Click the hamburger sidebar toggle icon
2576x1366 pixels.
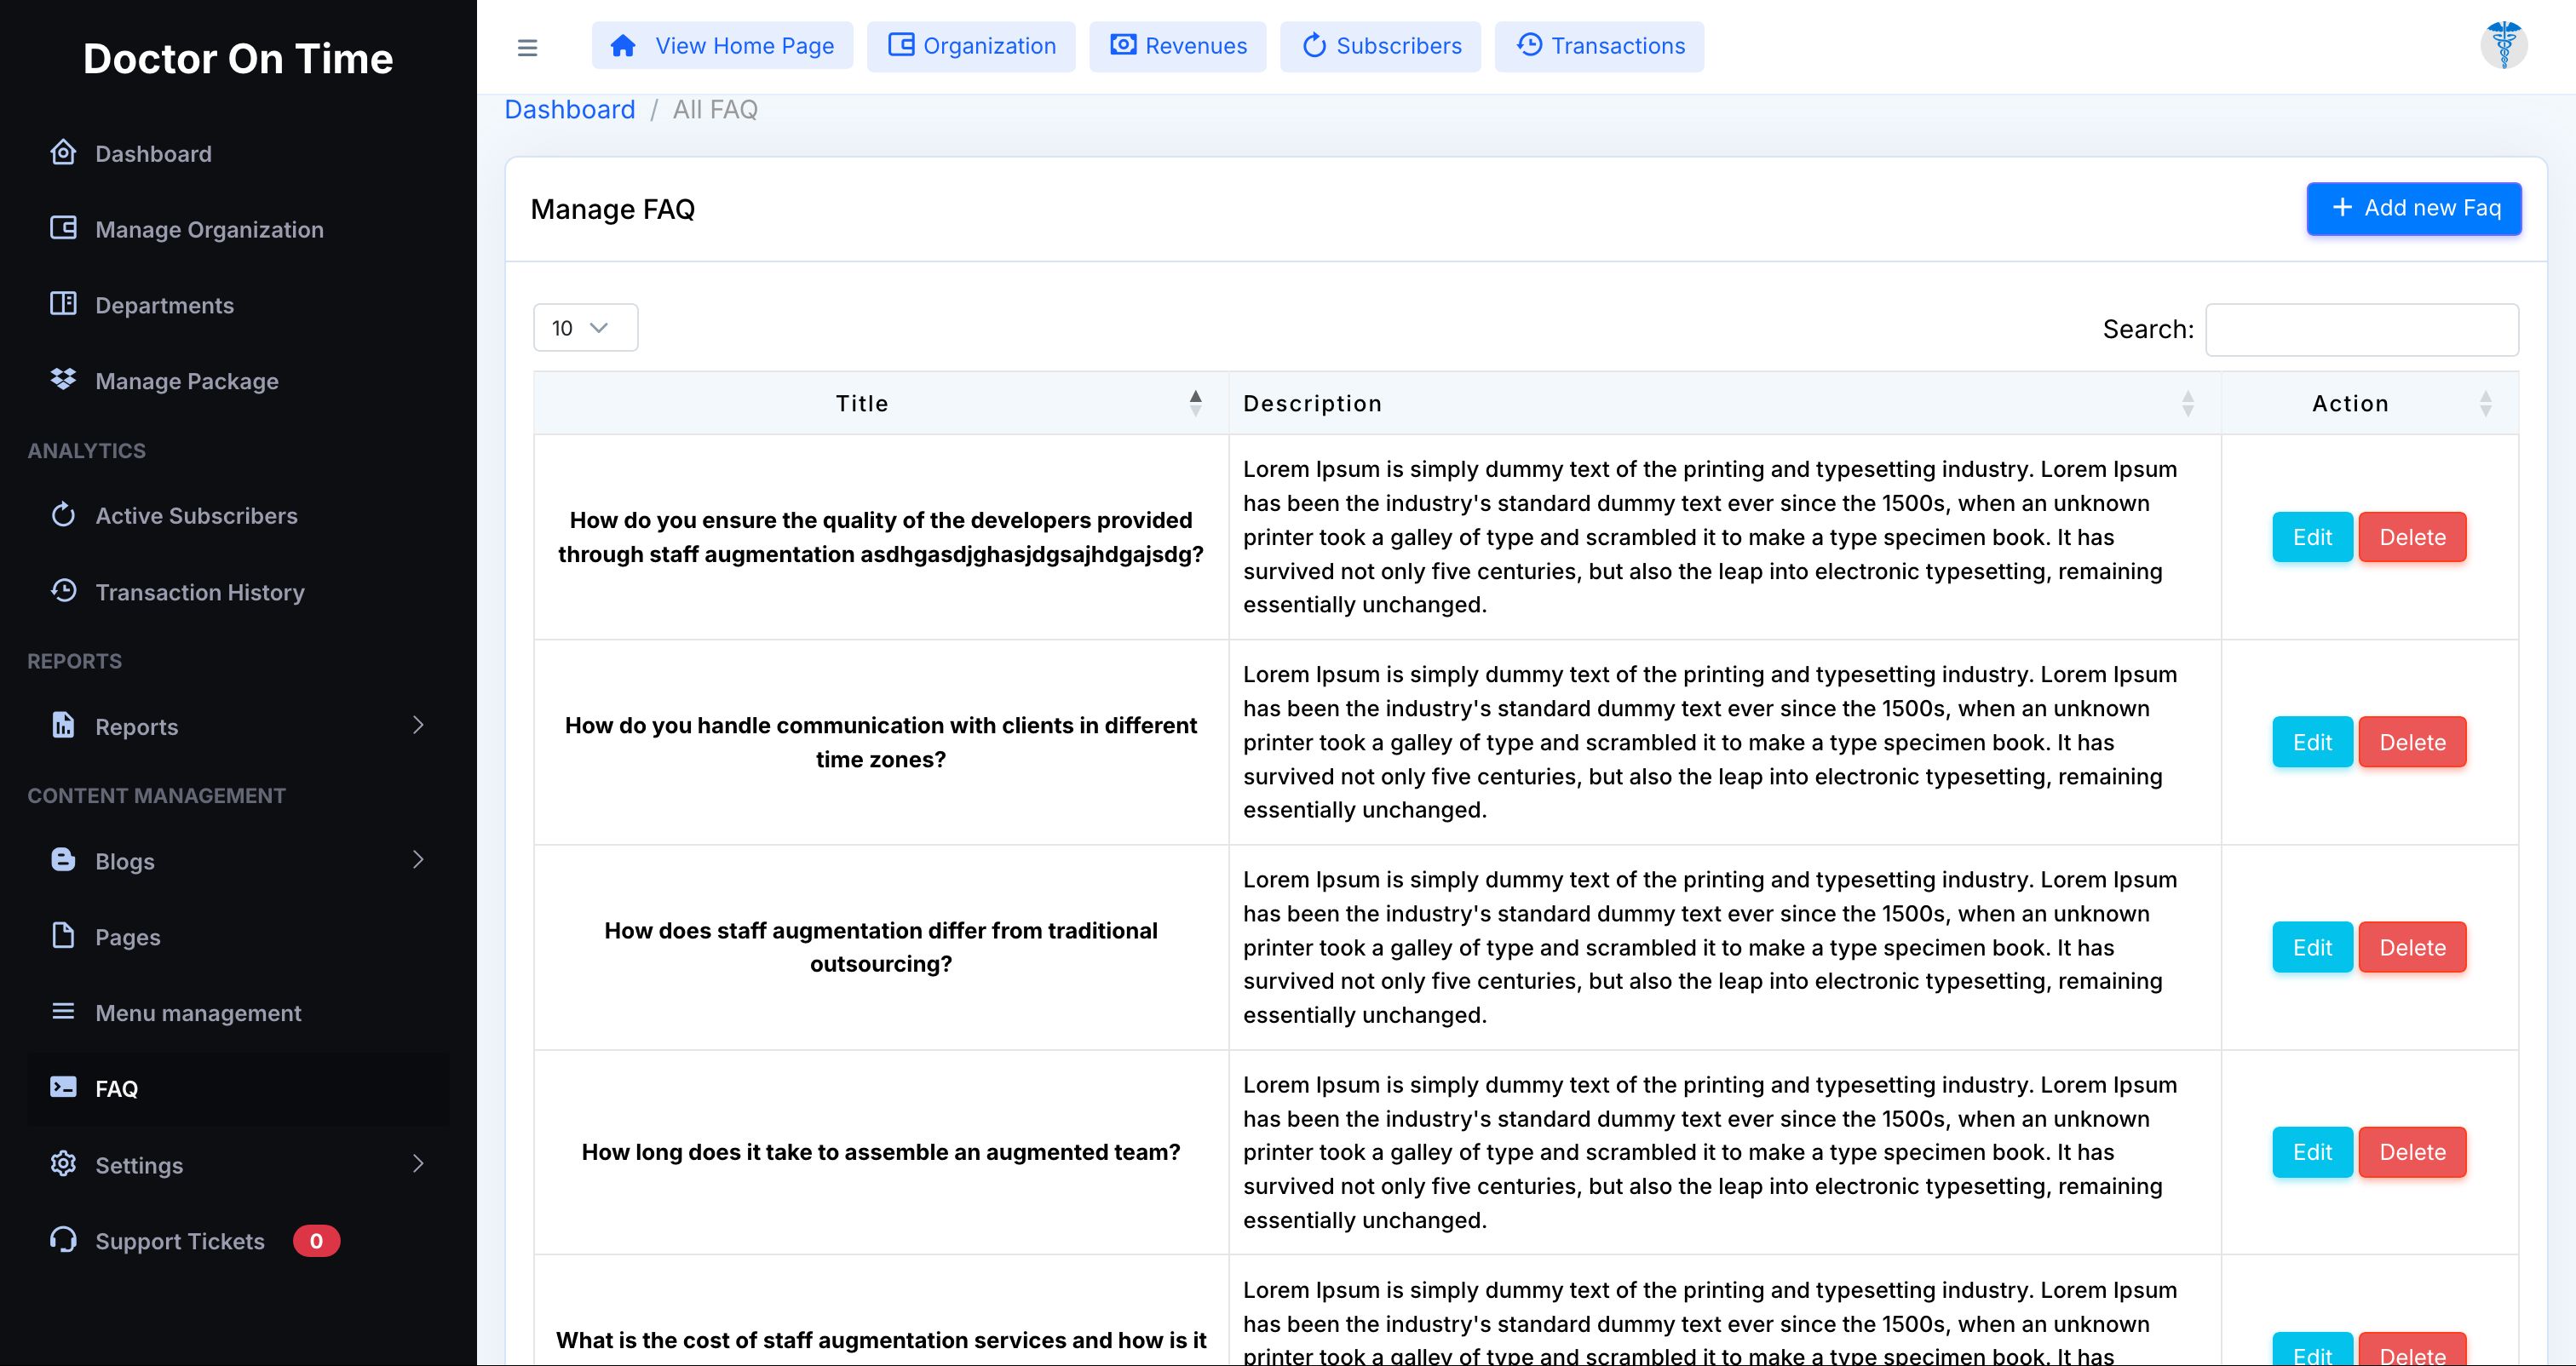click(527, 47)
